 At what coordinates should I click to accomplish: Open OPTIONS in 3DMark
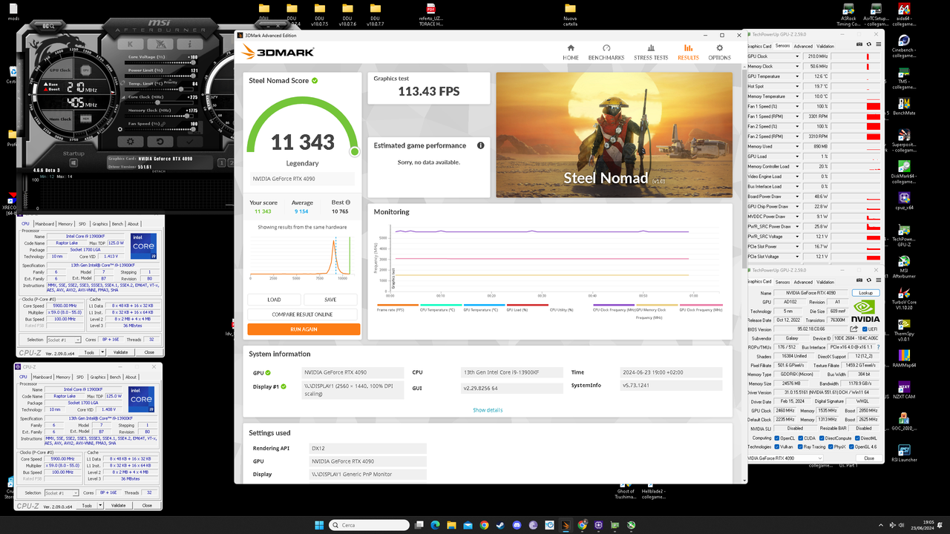(719, 52)
